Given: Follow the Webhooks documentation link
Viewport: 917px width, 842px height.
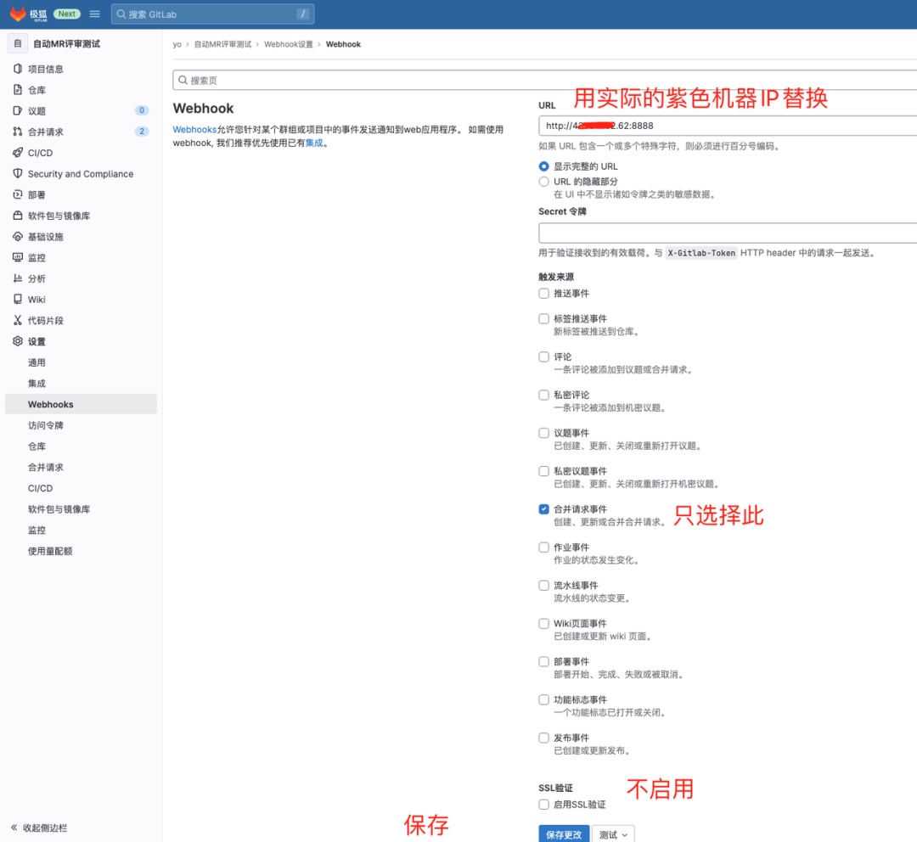Looking at the screenshot, I should click(194, 130).
